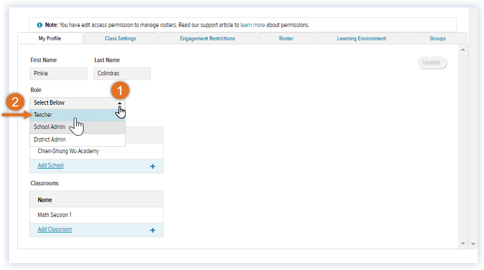
Task: Click the info icon beside Note
Action: (40, 25)
